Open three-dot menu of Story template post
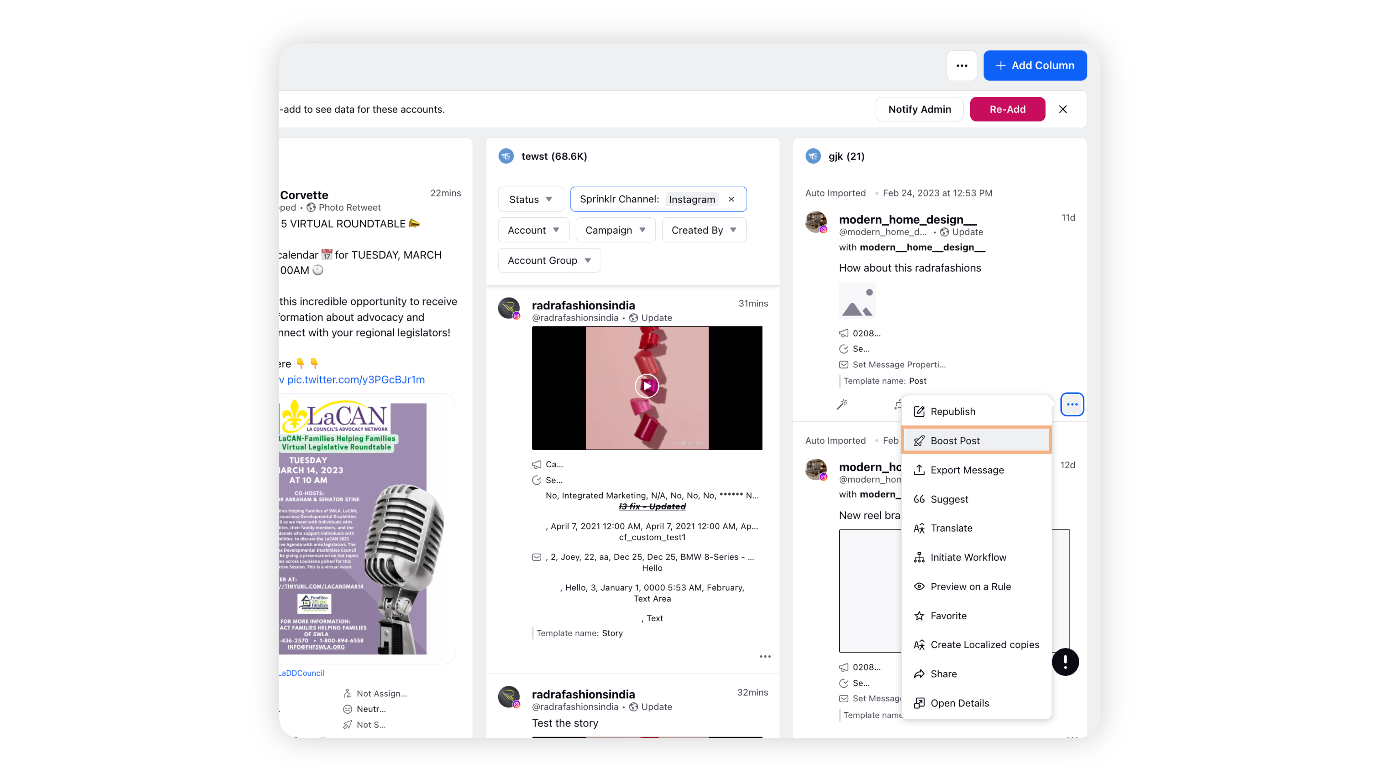1379x781 pixels. point(765,657)
